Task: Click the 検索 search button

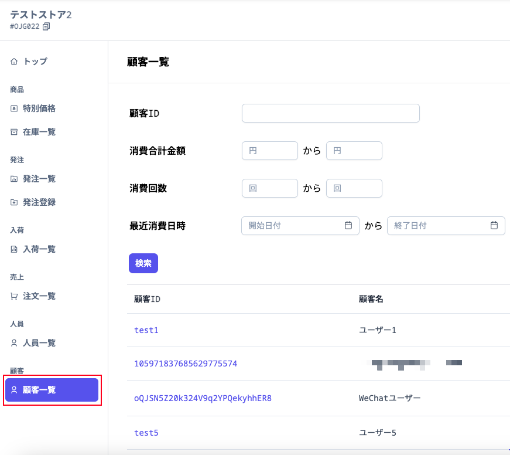Action: (x=143, y=263)
